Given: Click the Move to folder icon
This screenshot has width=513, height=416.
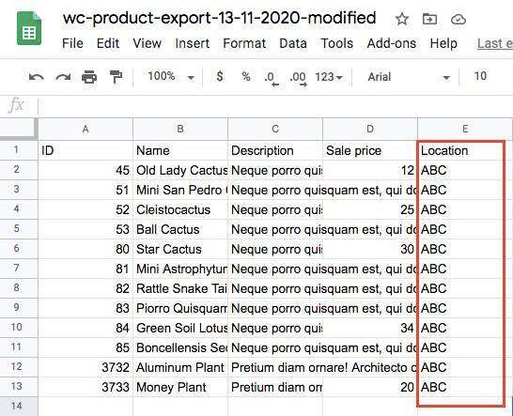Looking at the screenshot, I should click(429, 20).
